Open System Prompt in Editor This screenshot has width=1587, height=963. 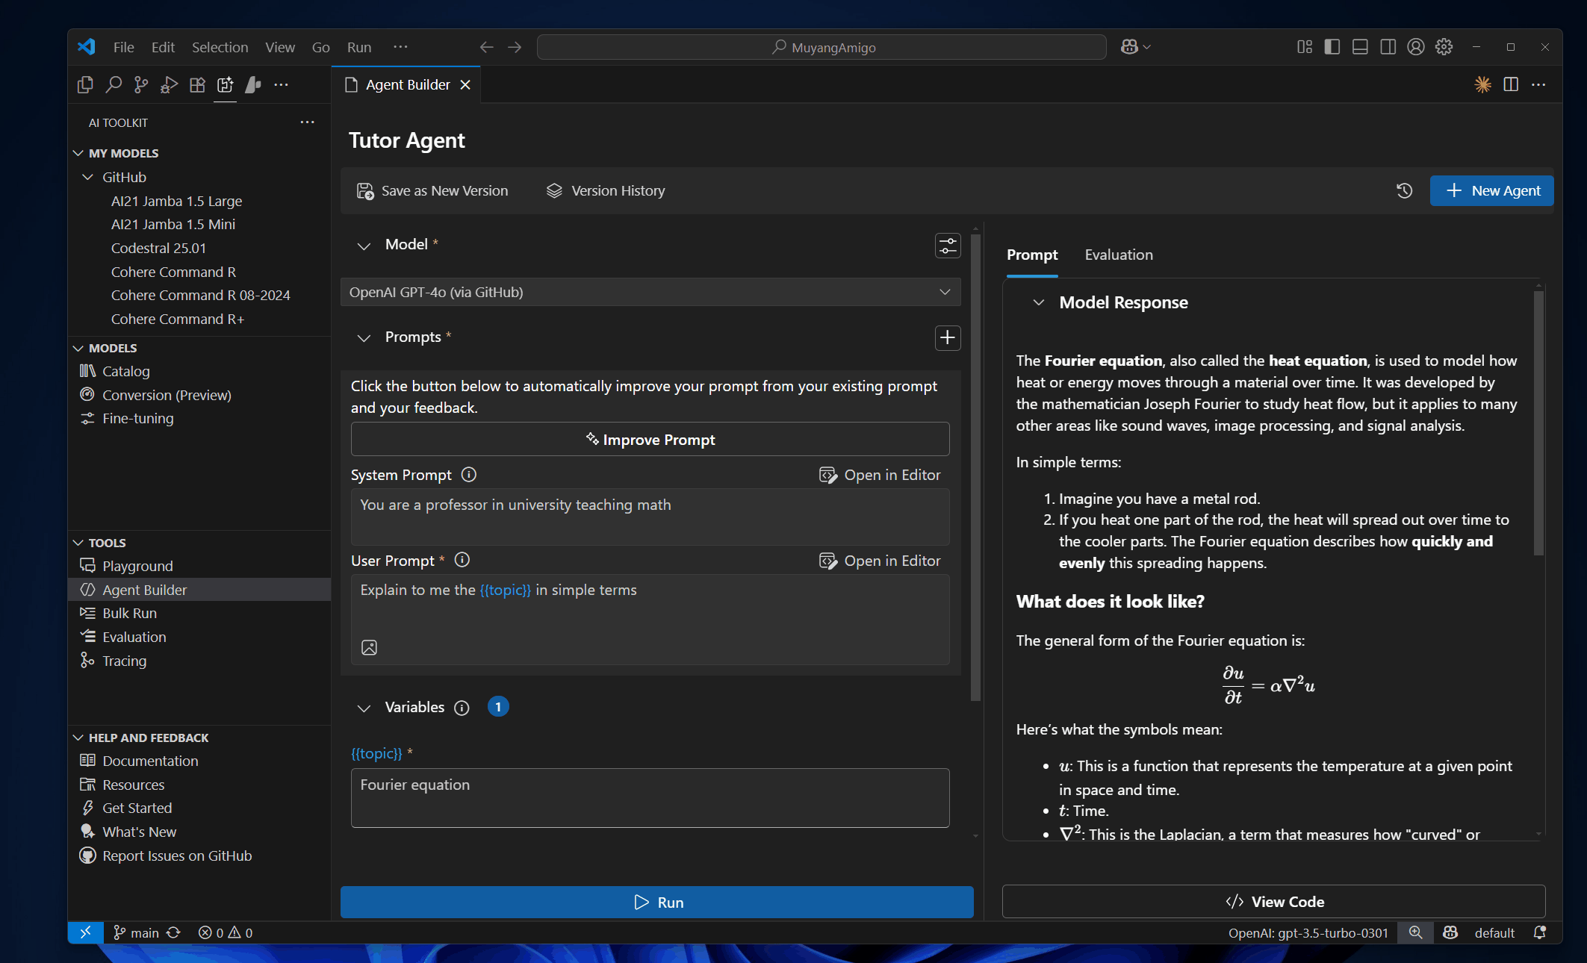click(881, 475)
